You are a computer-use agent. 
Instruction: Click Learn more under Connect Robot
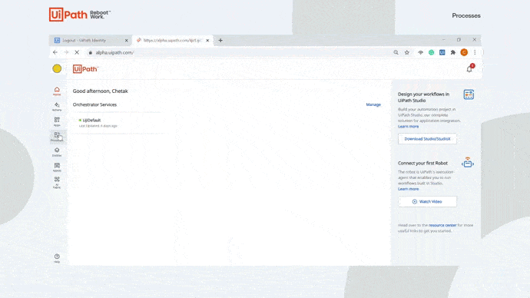click(x=409, y=189)
